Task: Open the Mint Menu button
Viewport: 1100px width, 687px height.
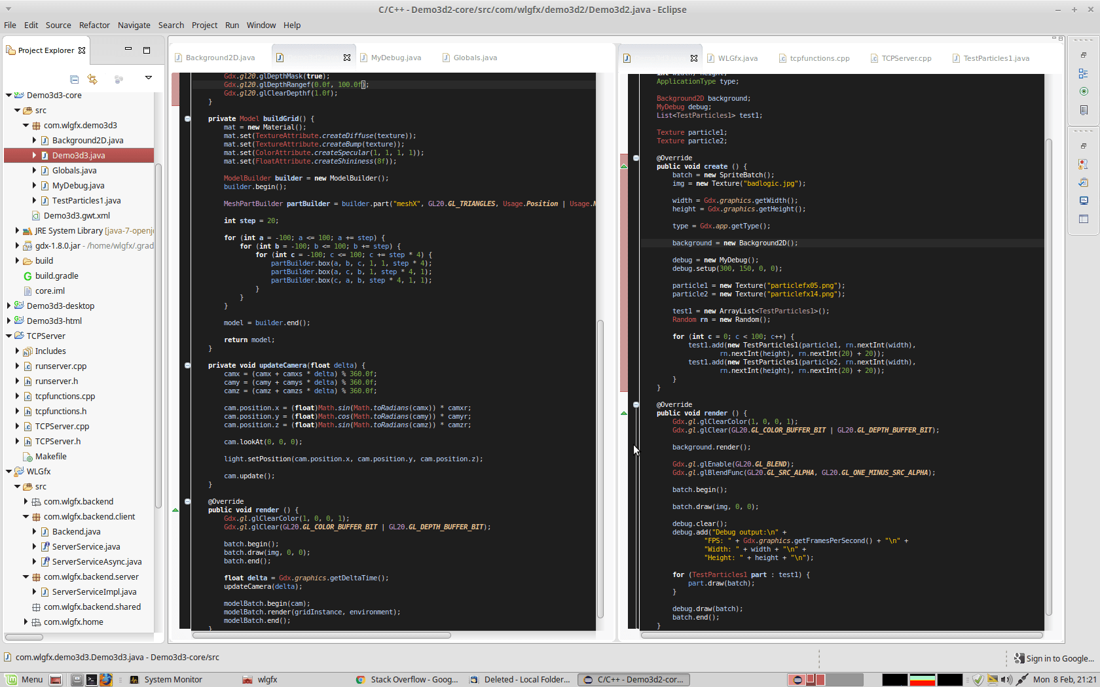Action: coord(24,679)
